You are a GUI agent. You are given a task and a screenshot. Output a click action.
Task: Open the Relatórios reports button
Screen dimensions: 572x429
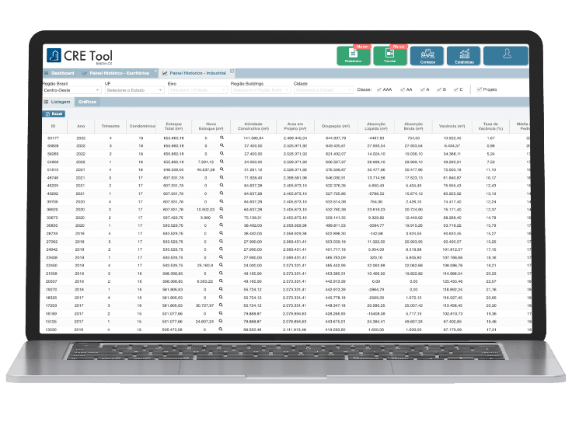pos(353,56)
